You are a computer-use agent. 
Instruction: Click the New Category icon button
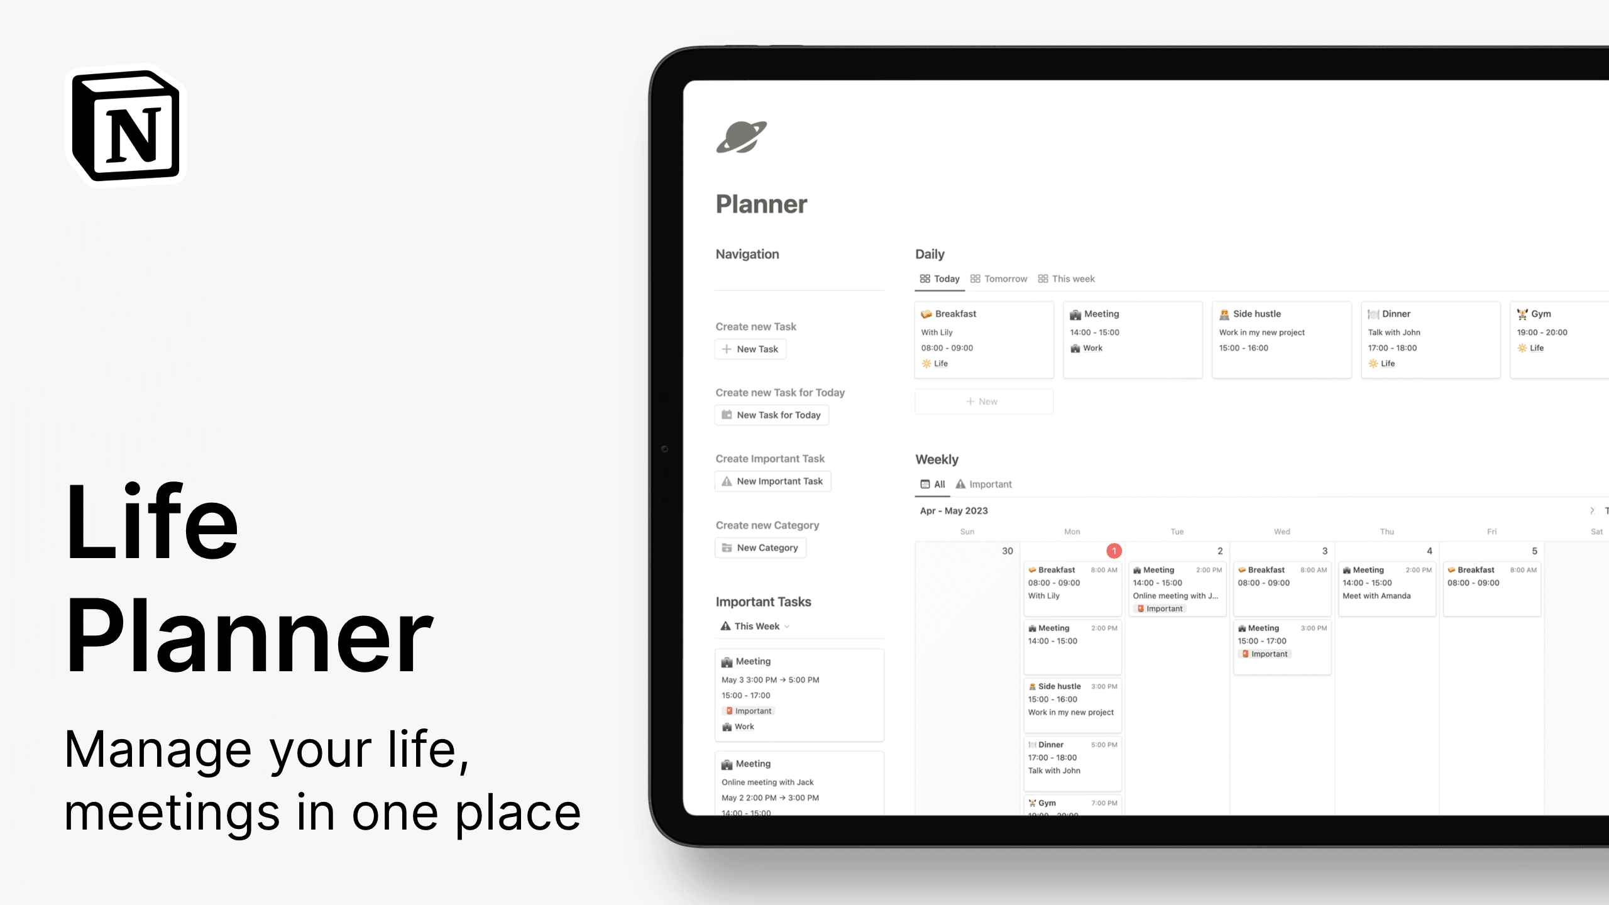[728, 546]
